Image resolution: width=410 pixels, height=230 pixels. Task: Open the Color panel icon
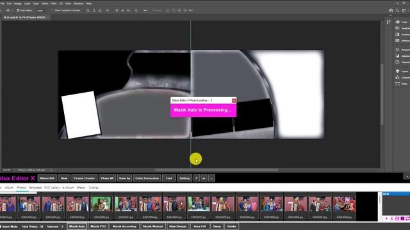pos(397,22)
